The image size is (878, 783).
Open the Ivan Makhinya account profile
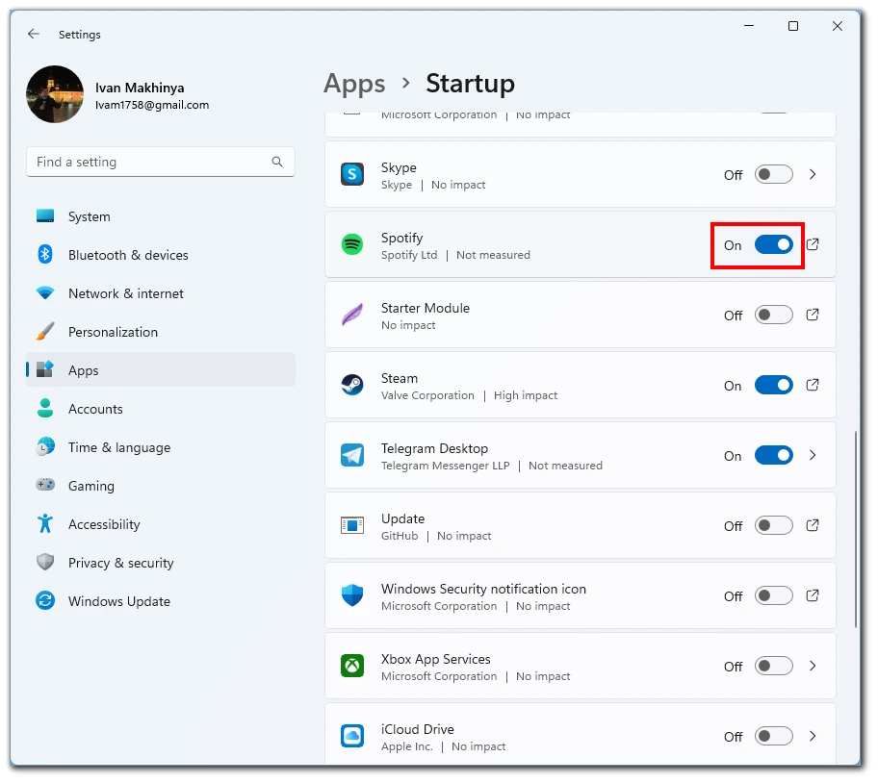(x=117, y=94)
